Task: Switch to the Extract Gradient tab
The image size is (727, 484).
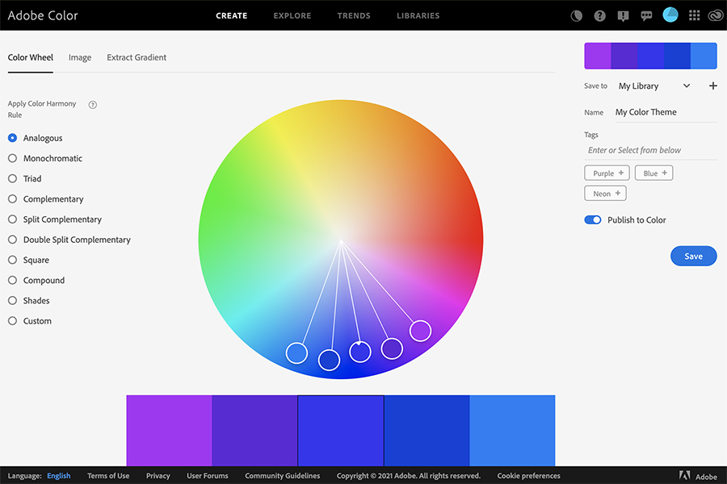Action: [137, 57]
